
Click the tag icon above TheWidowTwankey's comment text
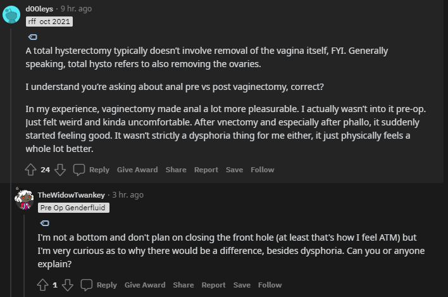coord(45,222)
